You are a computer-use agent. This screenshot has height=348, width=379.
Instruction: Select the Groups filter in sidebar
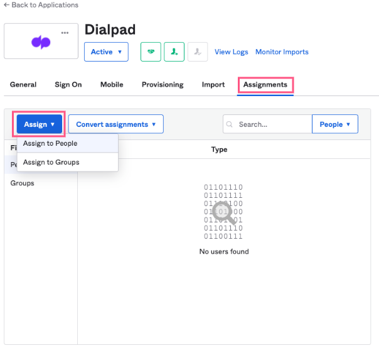pyautogui.click(x=22, y=183)
